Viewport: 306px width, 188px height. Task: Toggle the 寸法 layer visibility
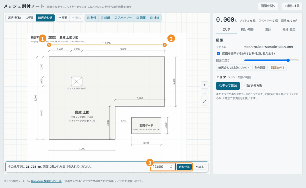(155, 18)
